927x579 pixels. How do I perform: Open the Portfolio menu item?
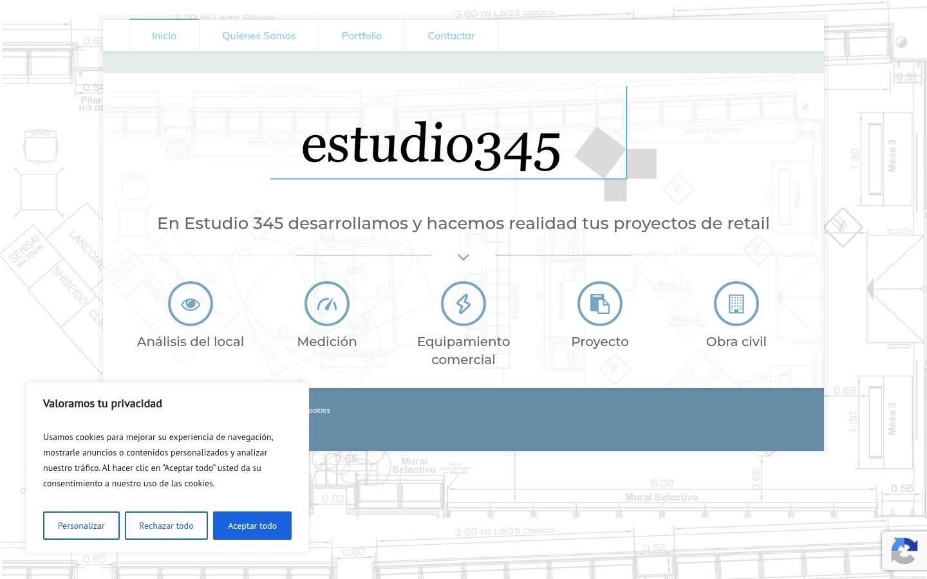pyautogui.click(x=362, y=35)
